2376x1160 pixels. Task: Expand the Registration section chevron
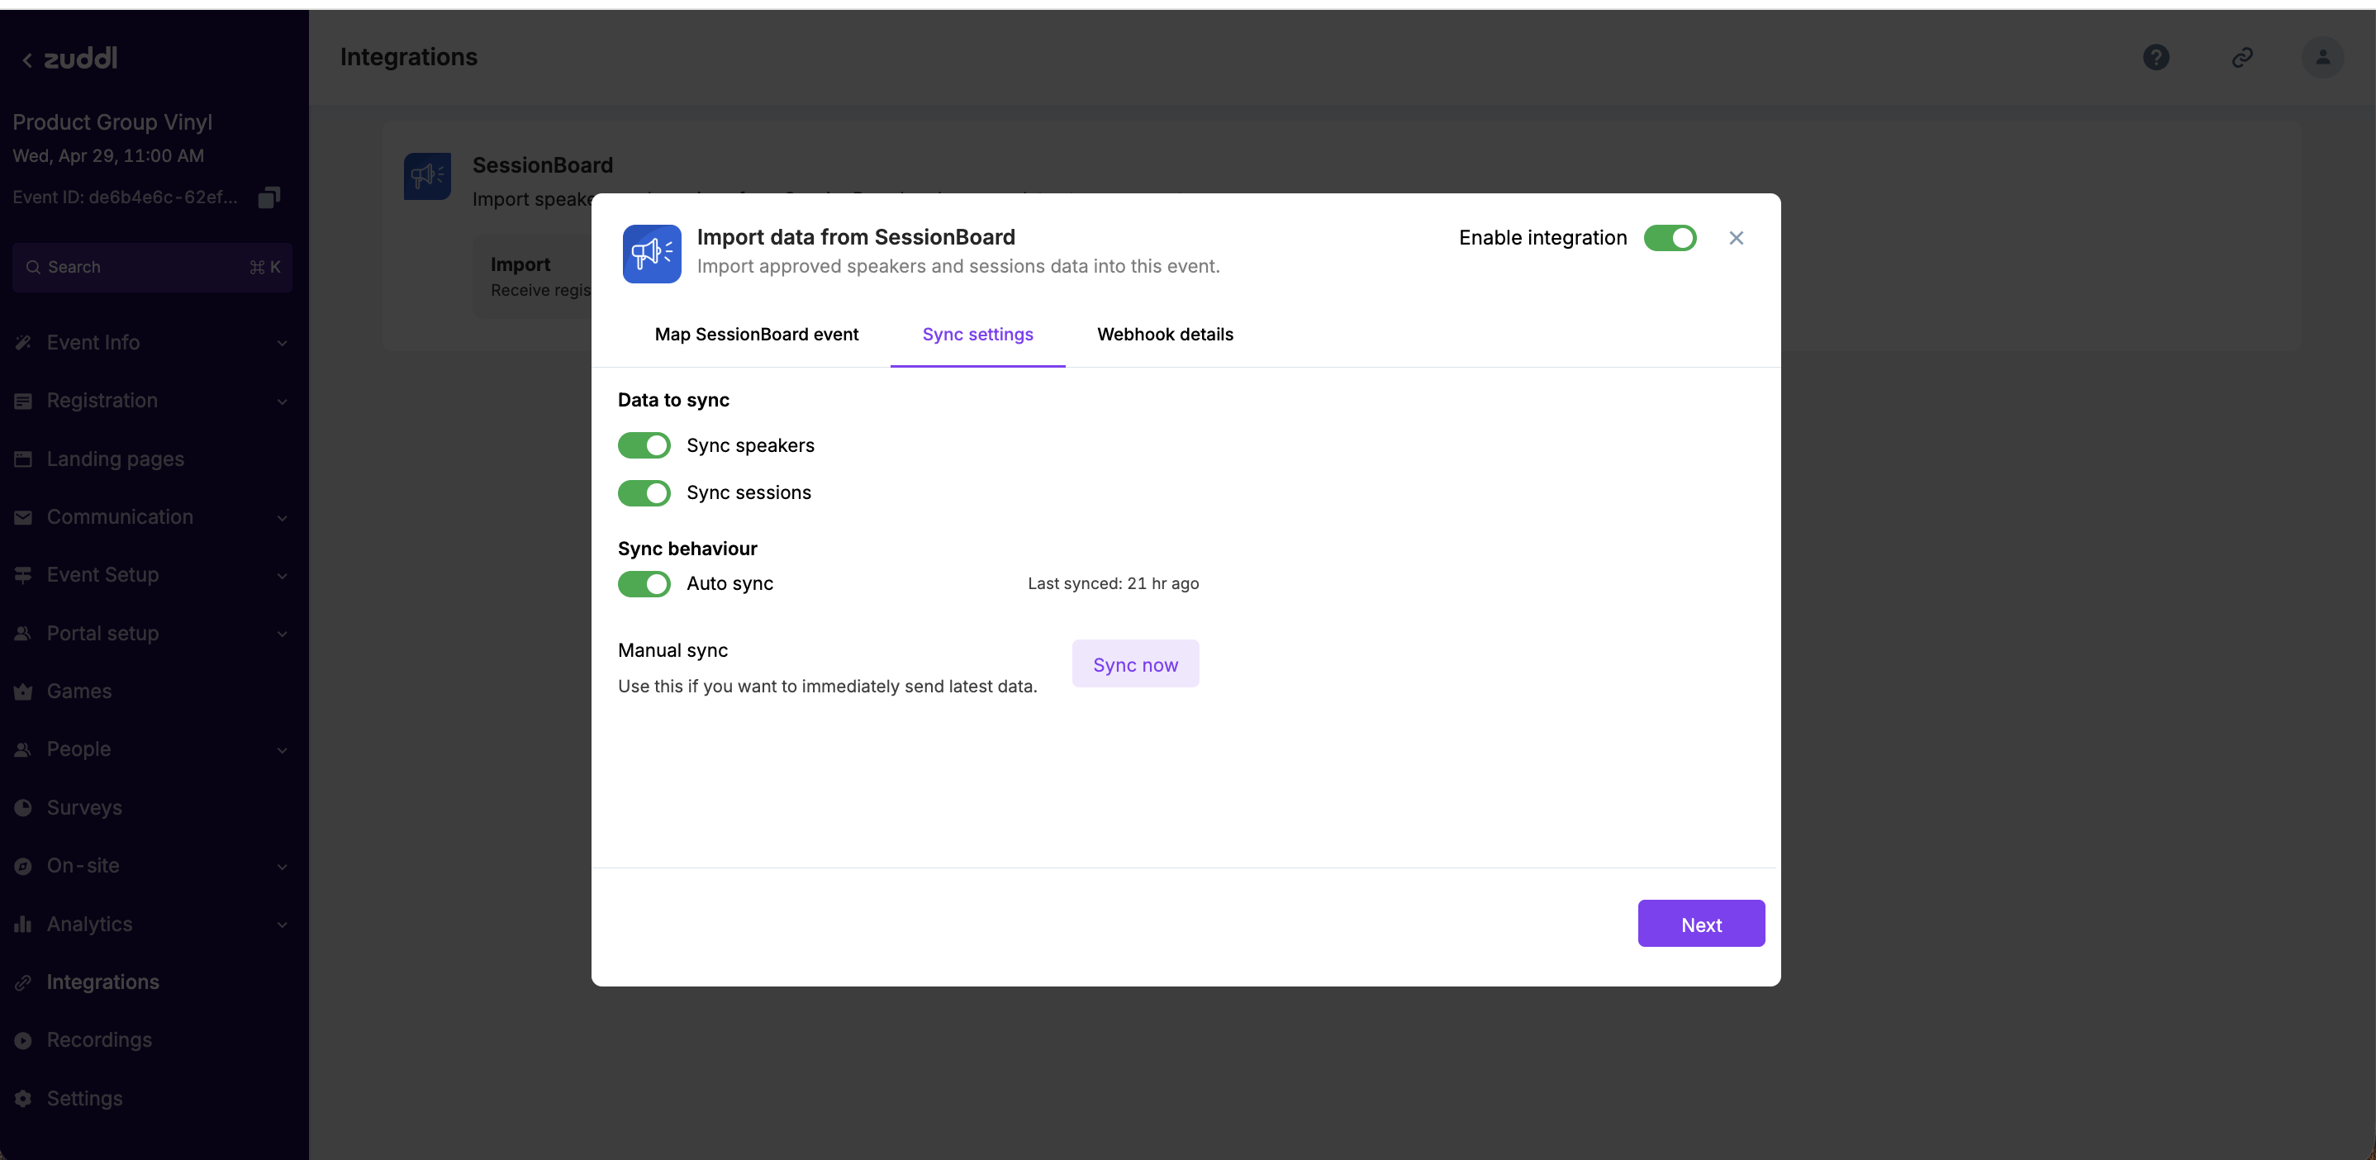coord(283,402)
